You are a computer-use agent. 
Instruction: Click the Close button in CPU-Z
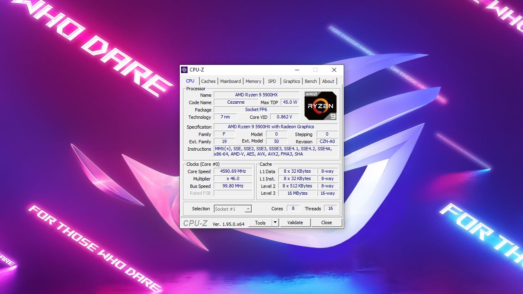pos(326,223)
